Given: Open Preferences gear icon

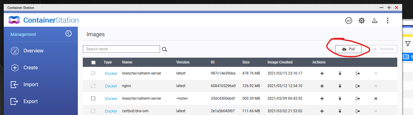Looking at the screenshot, I should pyautogui.click(x=362, y=21).
